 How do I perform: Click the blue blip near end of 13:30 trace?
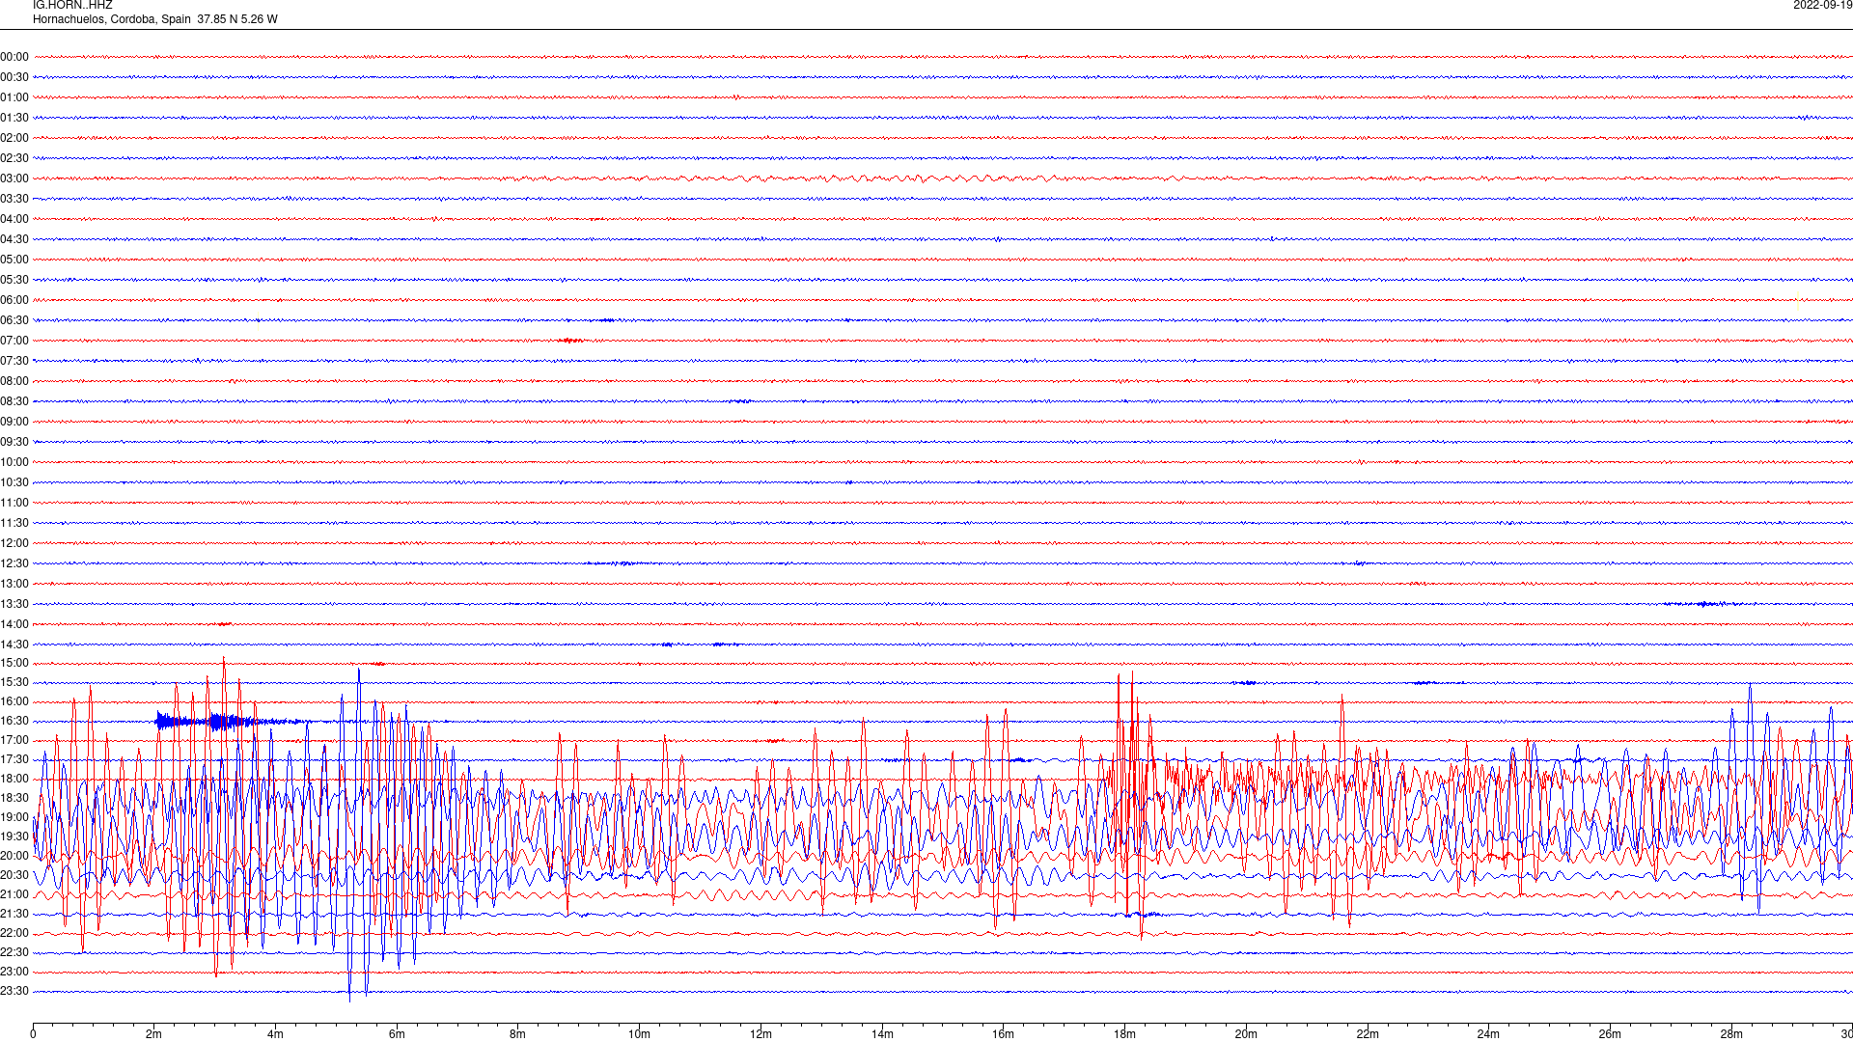(1706, 604)
